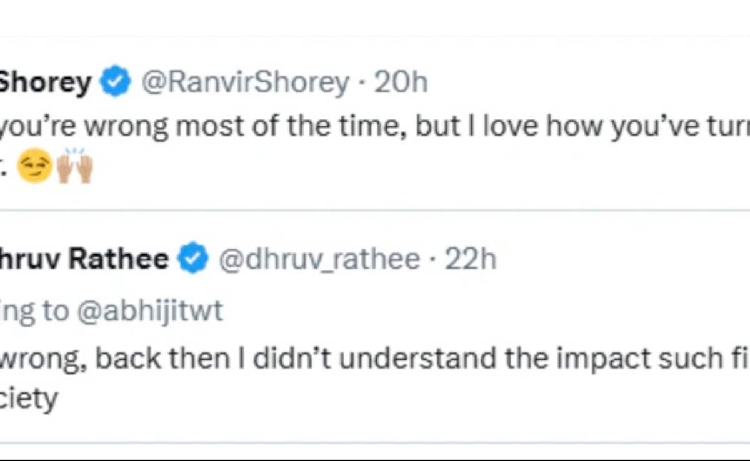Screen dimensions: 750x461
Task: Open the @RanvirShorey profile handle
Action: pyautogui.click(x=245, y=83)
